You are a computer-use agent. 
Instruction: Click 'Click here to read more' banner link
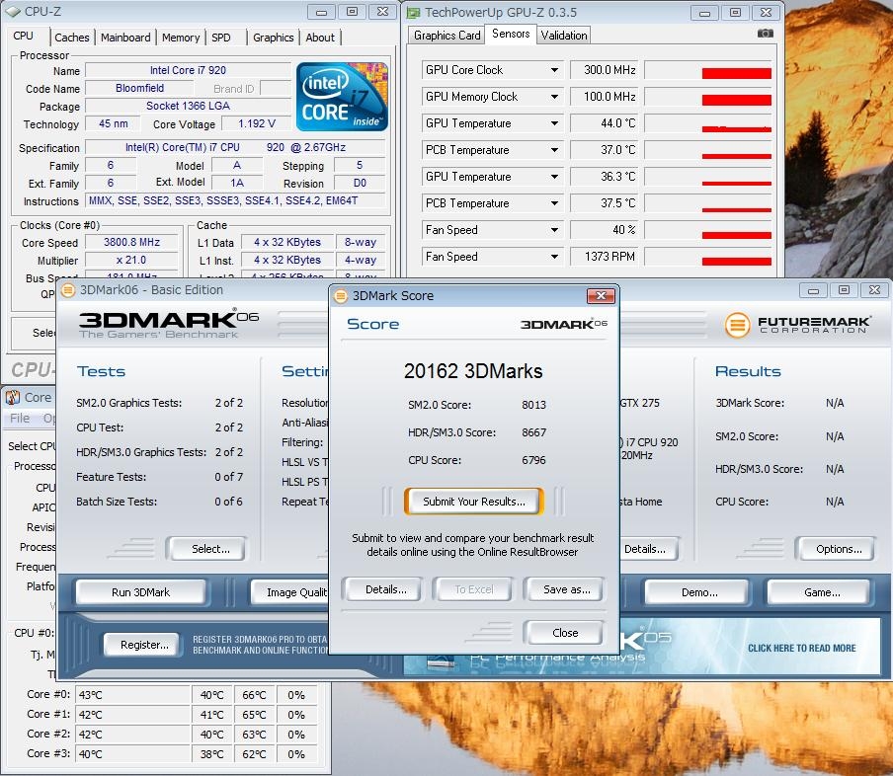(801, 648)
